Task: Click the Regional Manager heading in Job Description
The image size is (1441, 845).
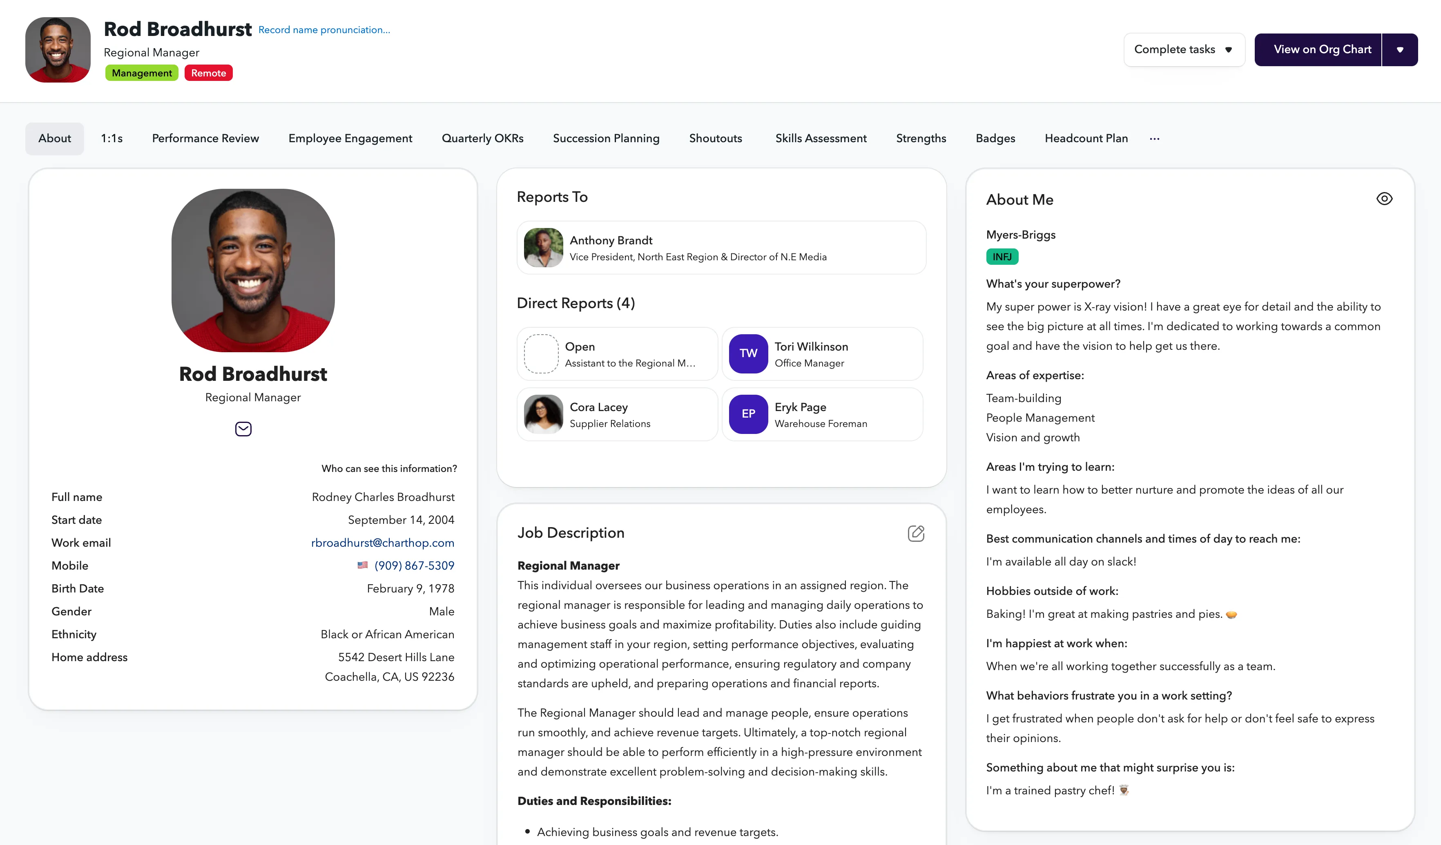Action: click(569, 565)
